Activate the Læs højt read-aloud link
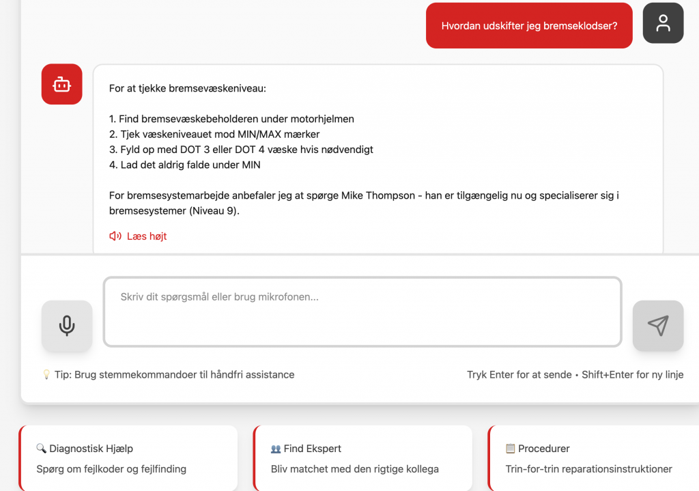699x491 pixels. (147, 236)
